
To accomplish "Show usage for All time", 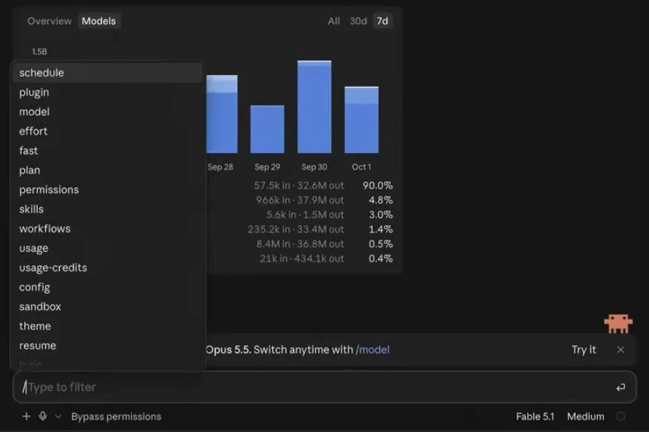I will point(333,21).
